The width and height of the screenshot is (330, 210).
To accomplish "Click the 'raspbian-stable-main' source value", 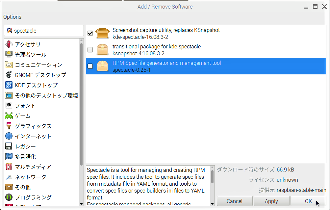I will 301,190.
